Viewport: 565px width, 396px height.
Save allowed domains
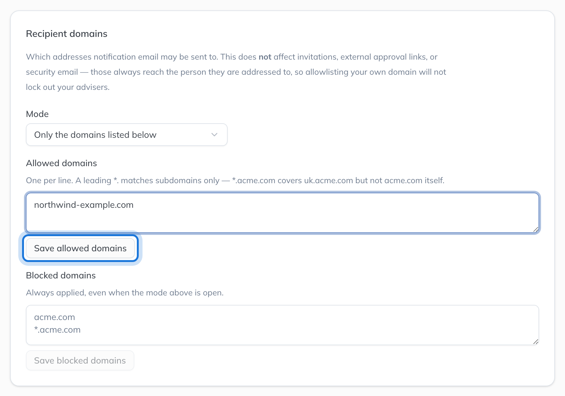pos(80,248)
